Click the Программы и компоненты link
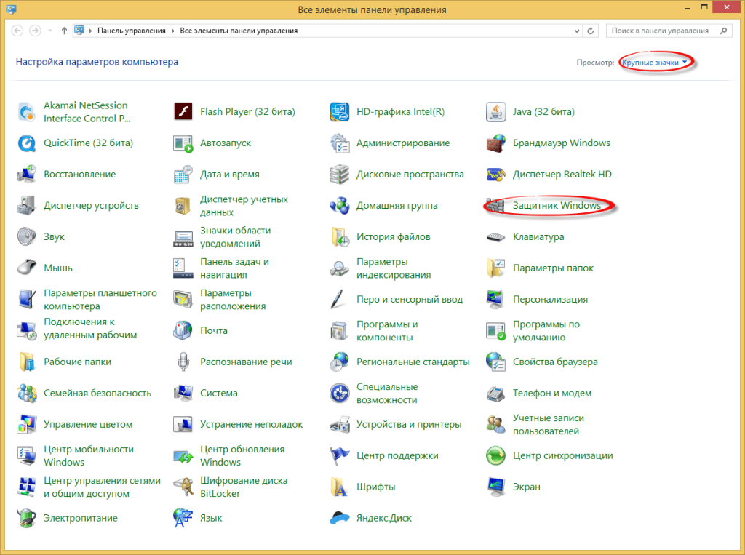 pyautogui.click(x=387, y=331)
